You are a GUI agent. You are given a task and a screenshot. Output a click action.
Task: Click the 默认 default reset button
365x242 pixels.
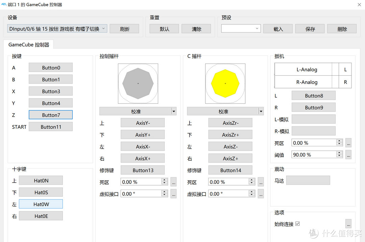click(x=164, y=29)
